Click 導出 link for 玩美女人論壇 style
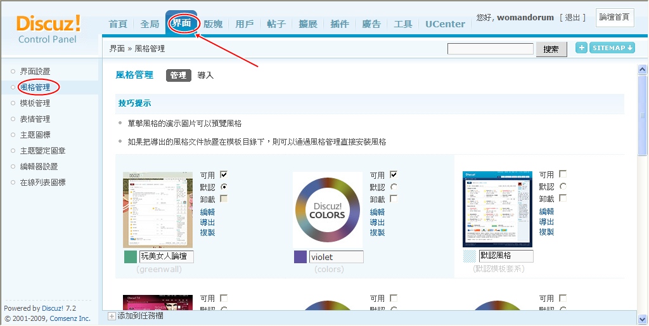The height and width of the screenshot is (326, 649). (207, 222)
